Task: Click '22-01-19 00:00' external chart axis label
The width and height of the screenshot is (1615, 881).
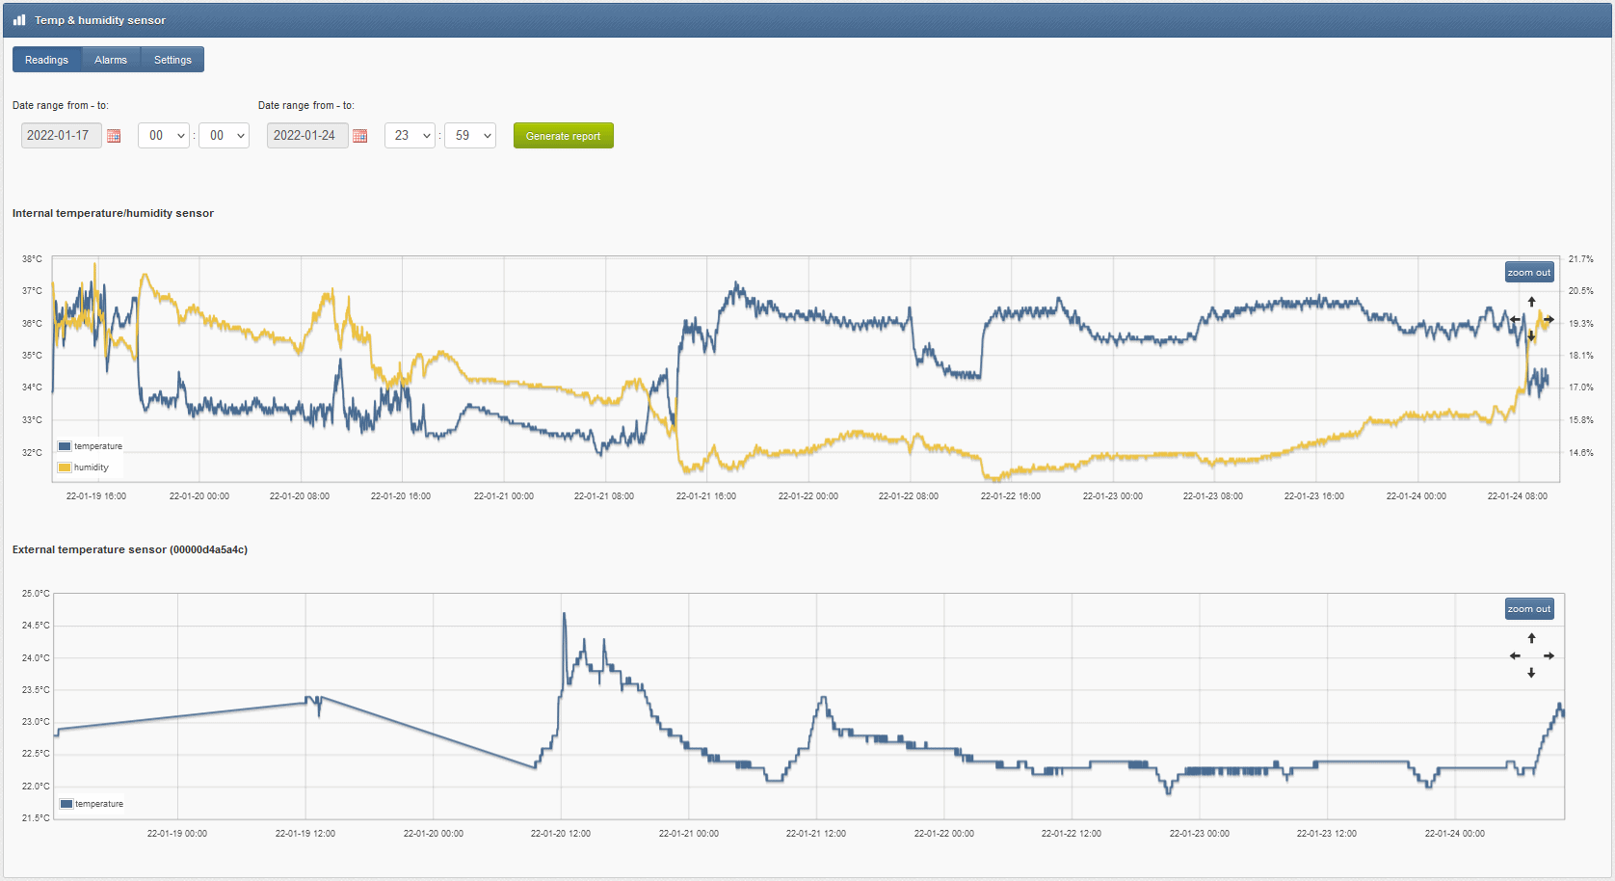Action: (177, 834)
